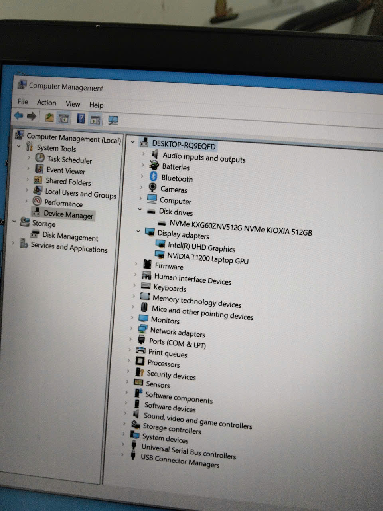Select the Sensors category
The height and width of the screenshot is (511, 383).
[158, 384]
